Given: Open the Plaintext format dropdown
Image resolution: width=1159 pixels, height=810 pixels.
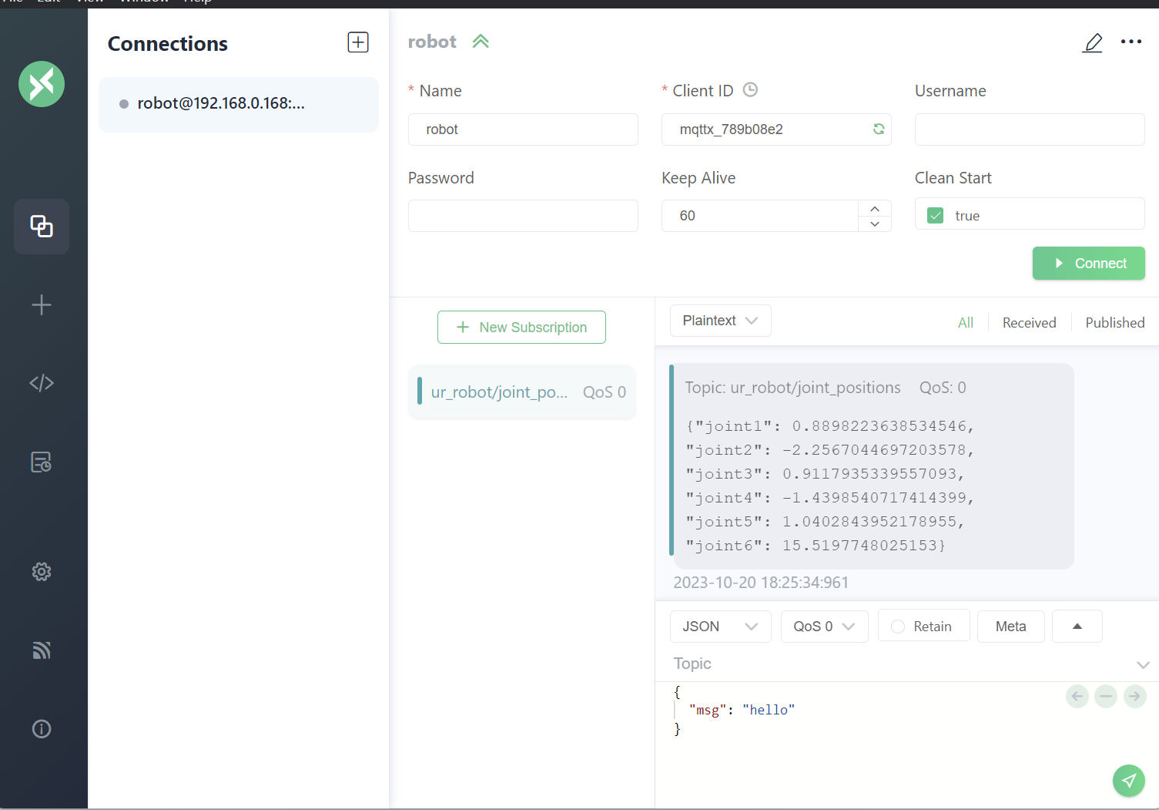Looking at the screenshot, I should tap(721, 321).
